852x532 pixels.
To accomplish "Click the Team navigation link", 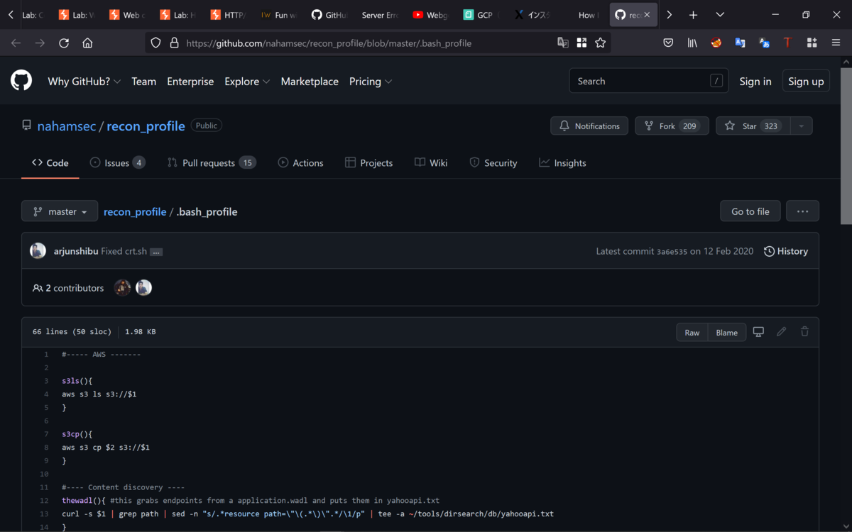I will click(x=143, y=82).
